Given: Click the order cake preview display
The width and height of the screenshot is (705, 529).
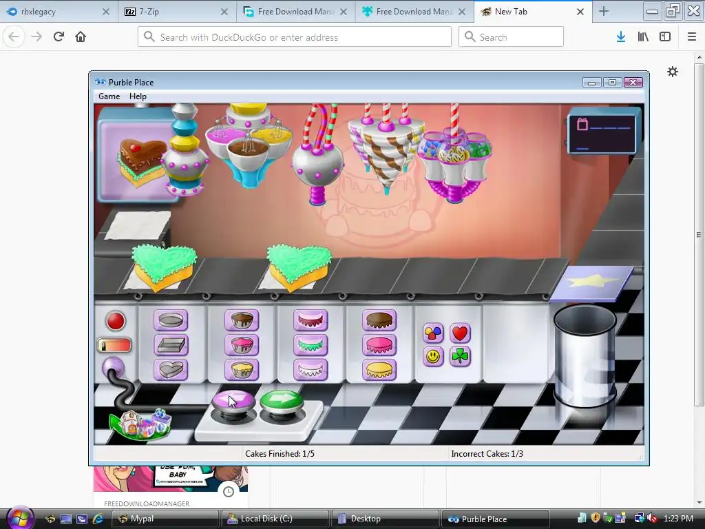Looking at the screenshot, I should point(138,156).
